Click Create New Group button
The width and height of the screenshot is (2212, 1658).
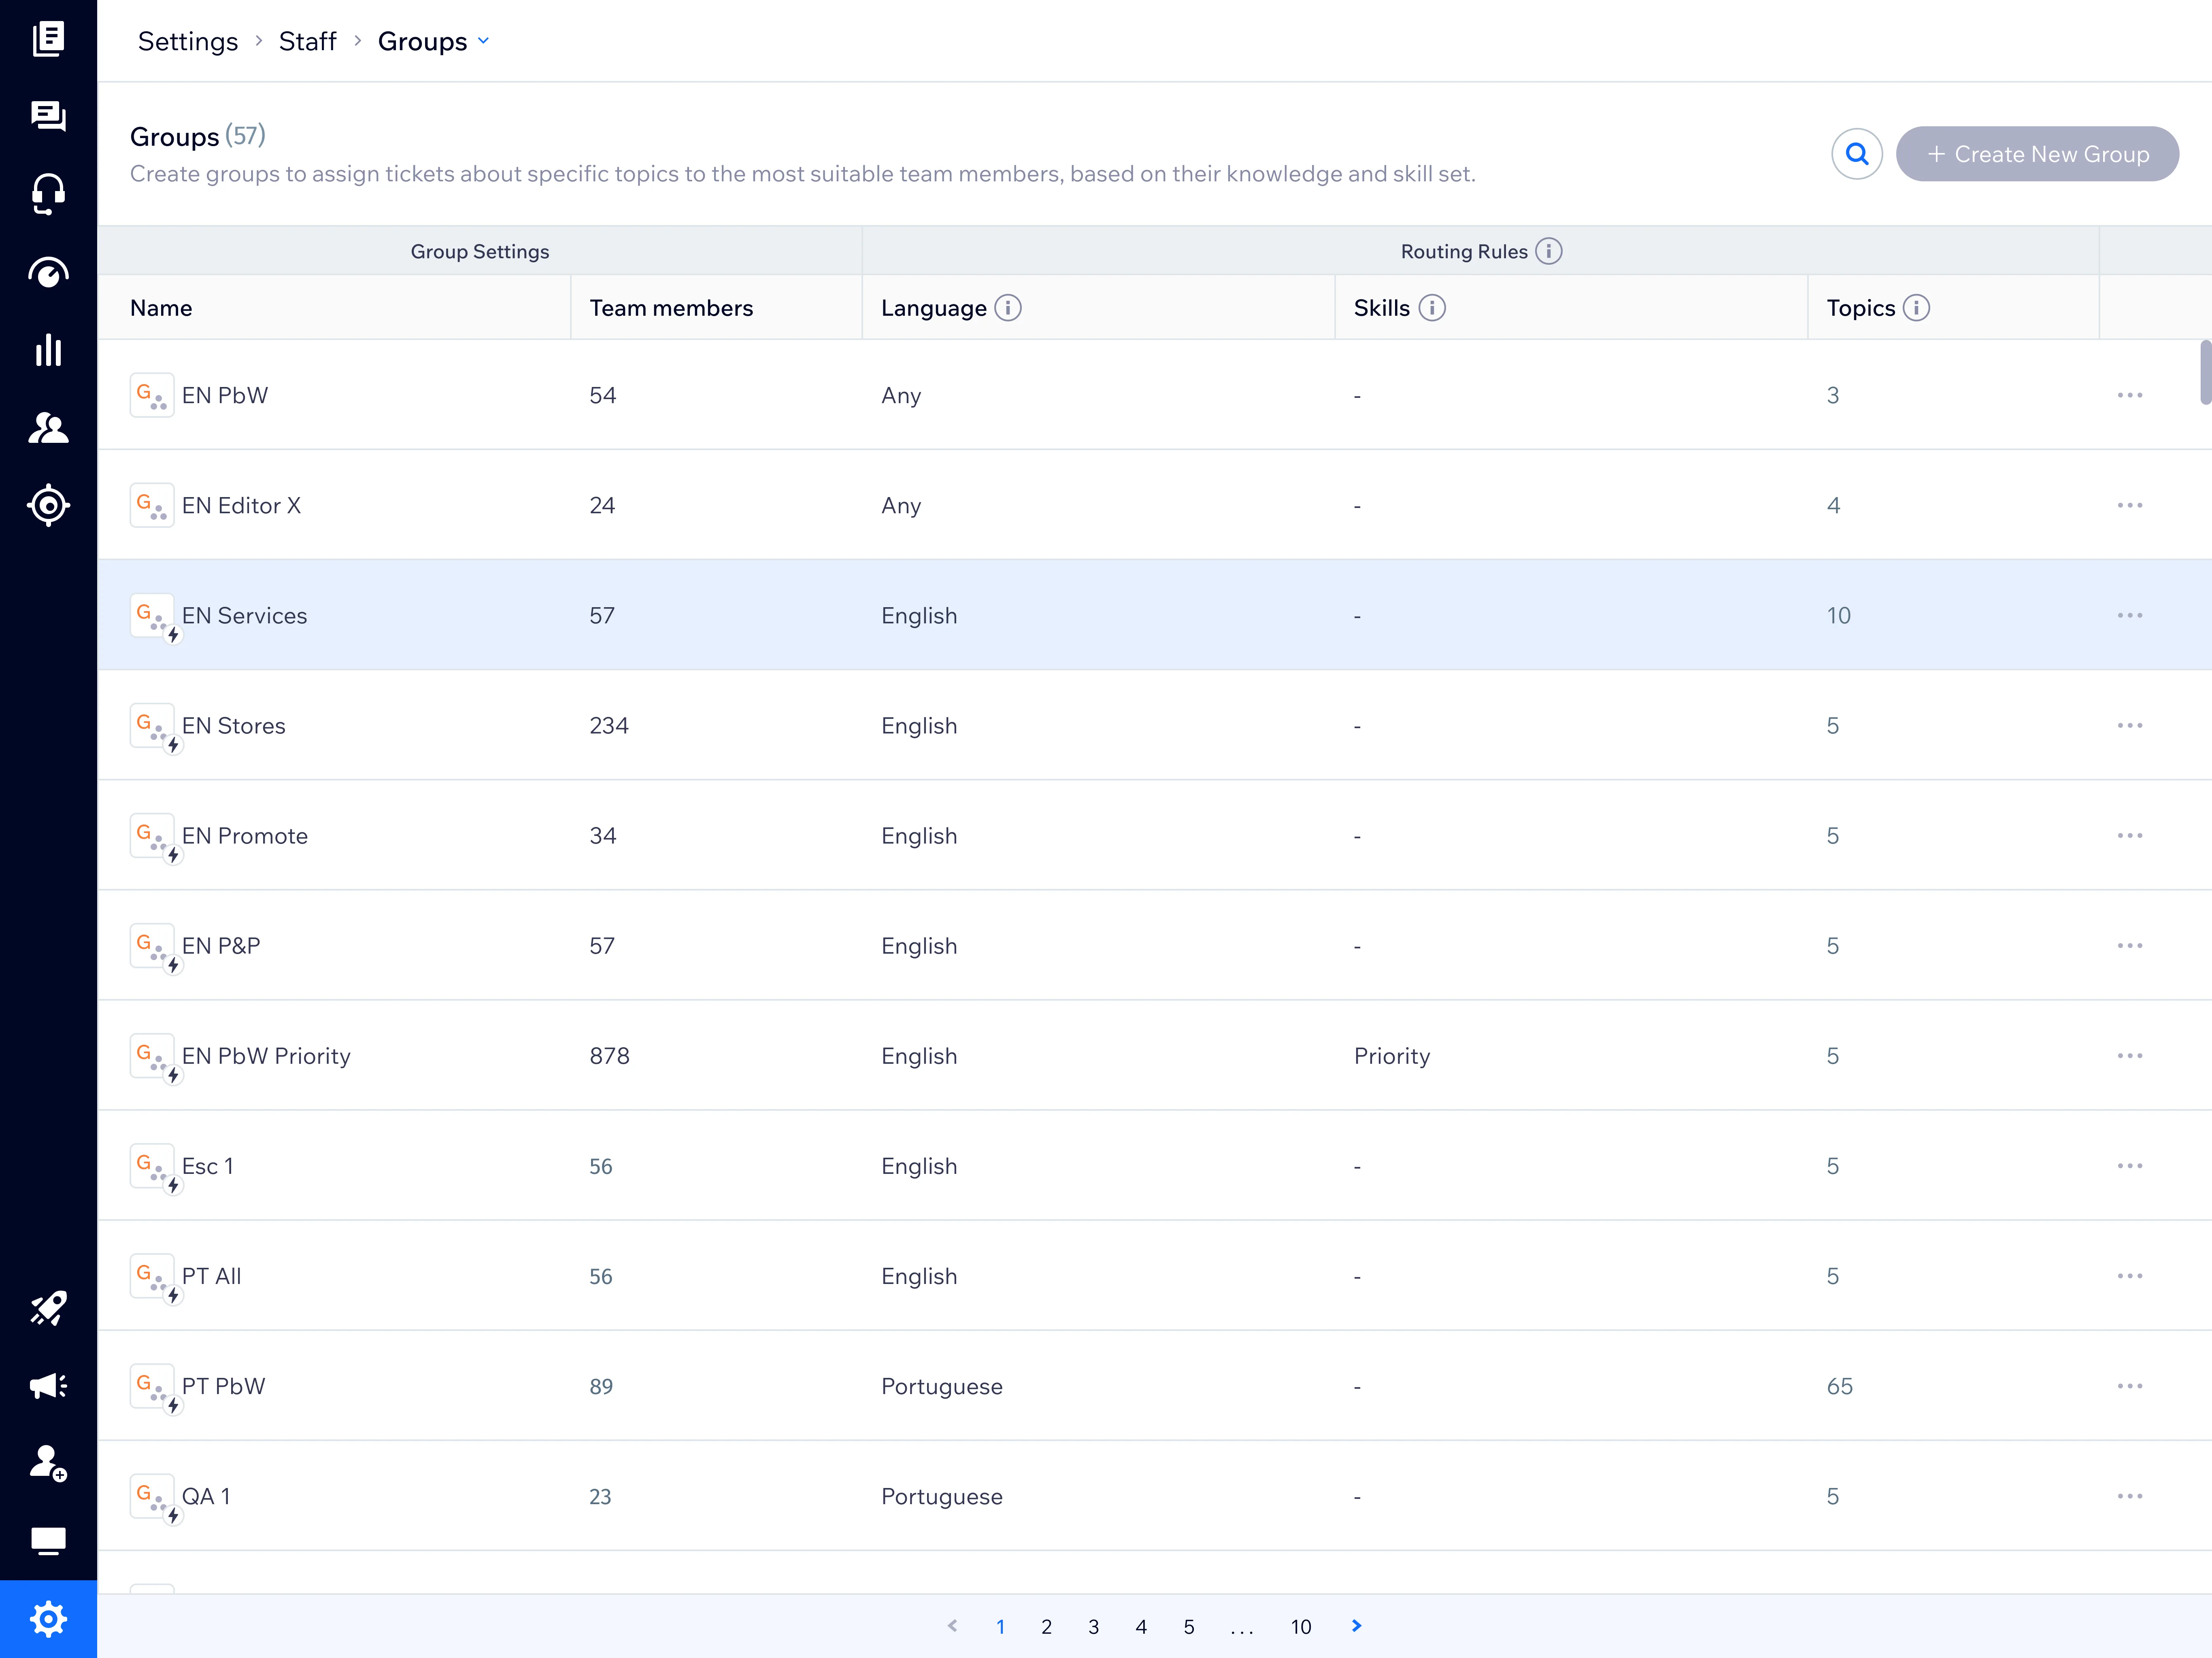pyautogui.click(x=2037, y=154)
